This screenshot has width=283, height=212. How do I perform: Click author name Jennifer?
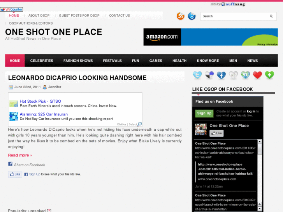point(54,87)
